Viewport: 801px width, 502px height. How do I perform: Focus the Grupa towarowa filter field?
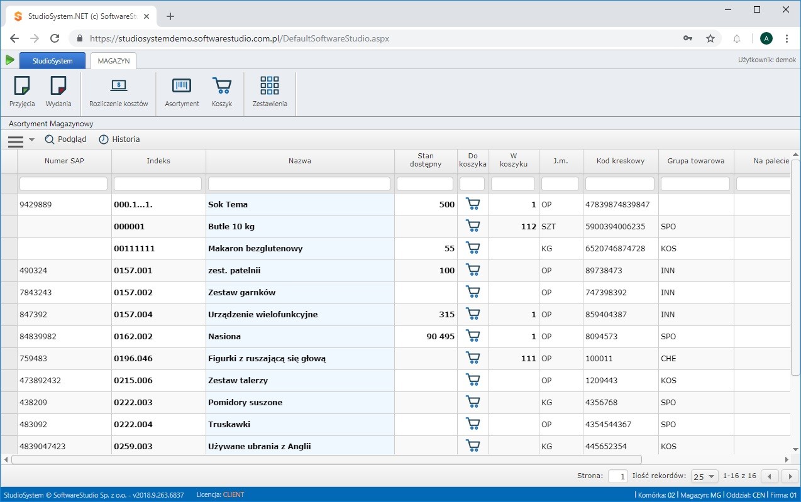pyautogui.click(x=695, y=183)
